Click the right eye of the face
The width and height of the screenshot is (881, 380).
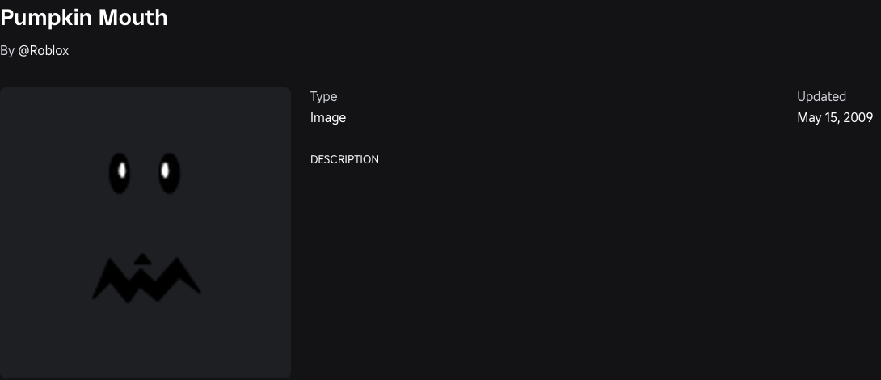coord(169,173)
